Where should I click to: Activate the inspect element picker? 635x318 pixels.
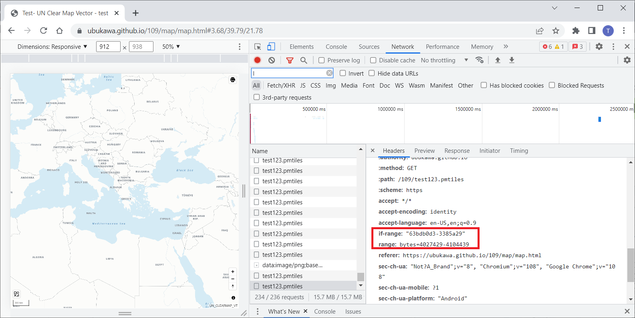click(x=258, y=47)
